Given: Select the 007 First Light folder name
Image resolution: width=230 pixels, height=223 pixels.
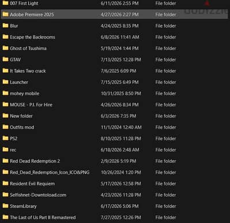Looking at the screenshot, I should coord(24,3).
